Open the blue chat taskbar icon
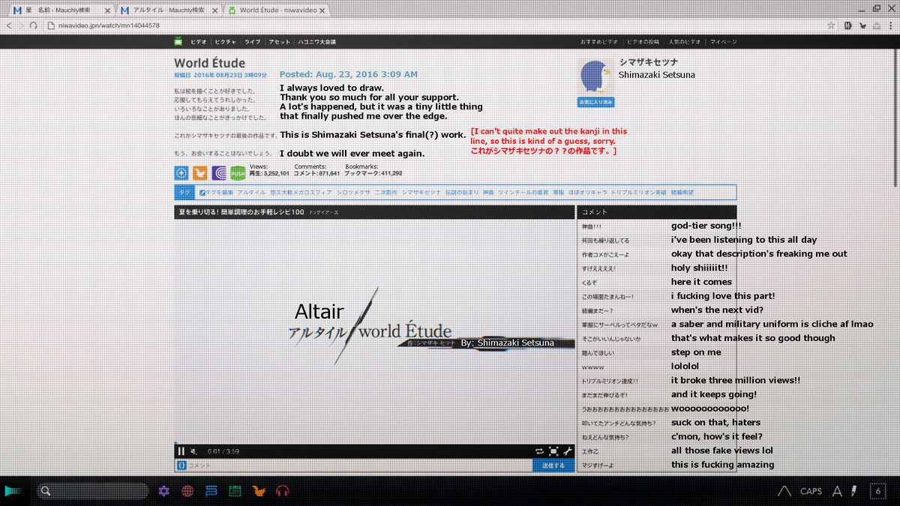 [211, 491]
